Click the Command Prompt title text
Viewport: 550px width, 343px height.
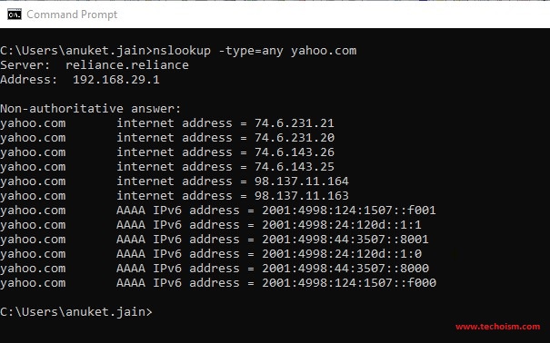(x=72, y=15)
